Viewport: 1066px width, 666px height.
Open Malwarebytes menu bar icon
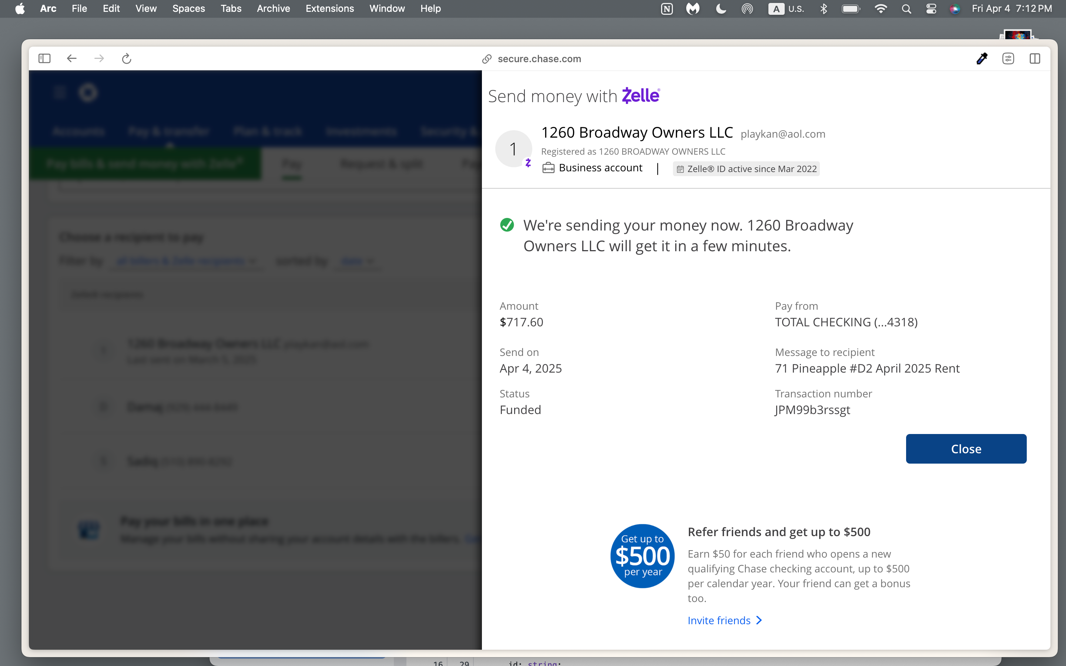(693, 9)
